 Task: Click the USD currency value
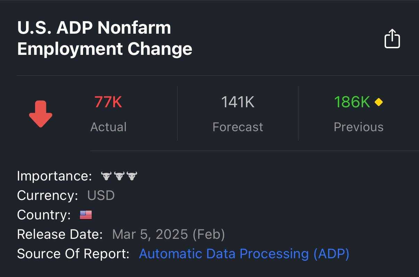click(x=101, y=195)
